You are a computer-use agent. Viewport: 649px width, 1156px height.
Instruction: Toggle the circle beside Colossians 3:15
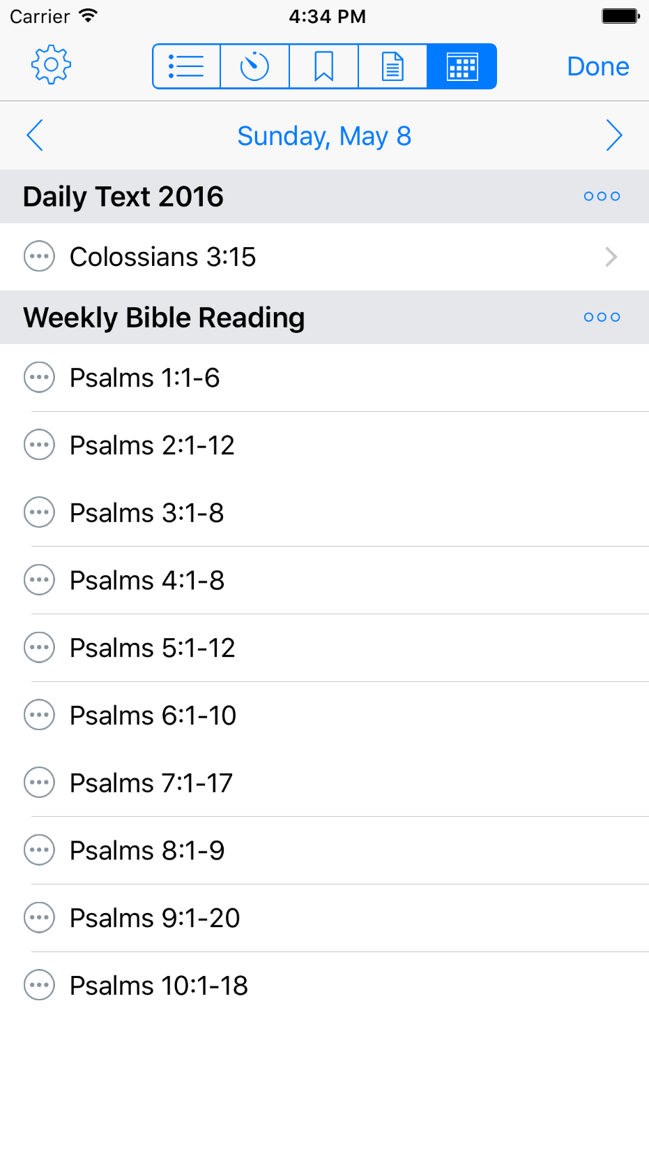[39, 257]
